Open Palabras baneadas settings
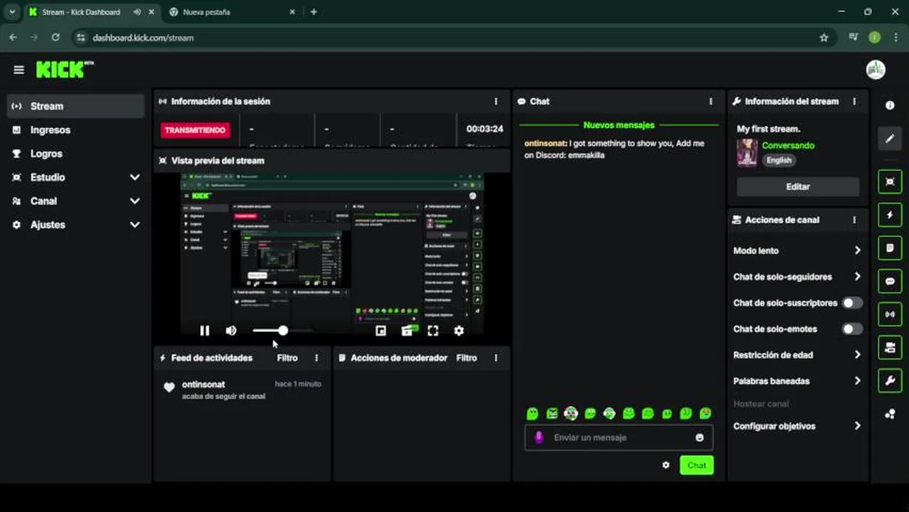This screenshot has height=512, width=909. point(797,381)
